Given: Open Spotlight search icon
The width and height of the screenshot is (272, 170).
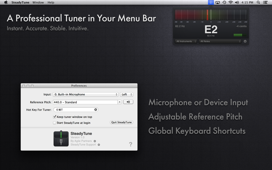Looking at the screenshot, I should pyautogui.click(x=258, y=2).
